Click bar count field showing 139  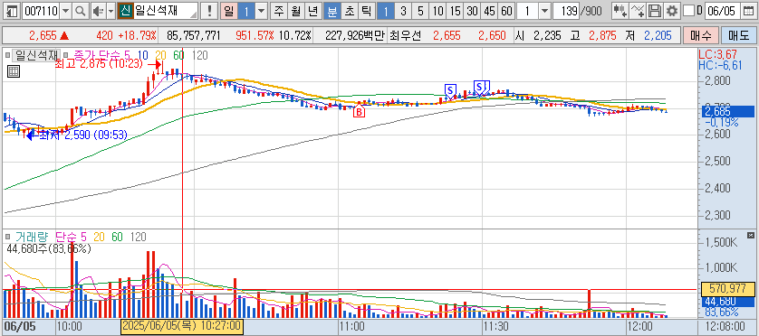click(566, 11)
